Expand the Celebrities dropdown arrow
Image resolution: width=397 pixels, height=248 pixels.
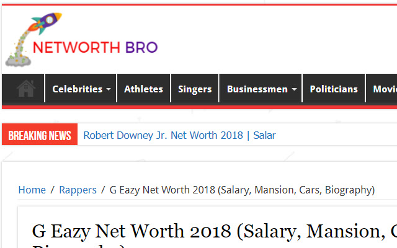(108, 89)
